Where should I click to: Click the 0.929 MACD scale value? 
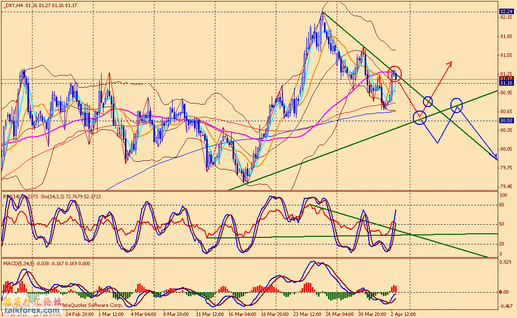click(x=506, y=262)
